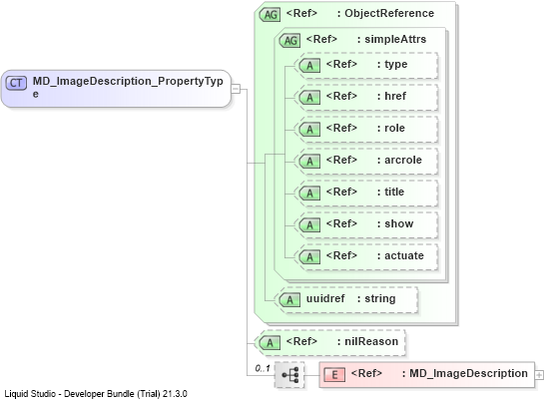Select the ': arcrole' attribute text
Screen dimensions: 544x399
[399, 160]
